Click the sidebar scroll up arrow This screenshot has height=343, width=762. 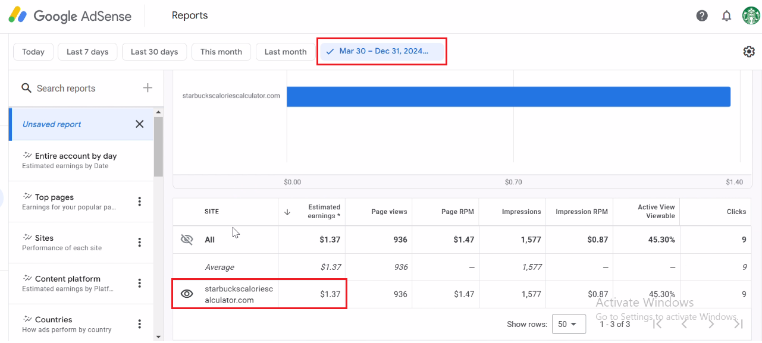pyautogui.click(x=159, y=112)
